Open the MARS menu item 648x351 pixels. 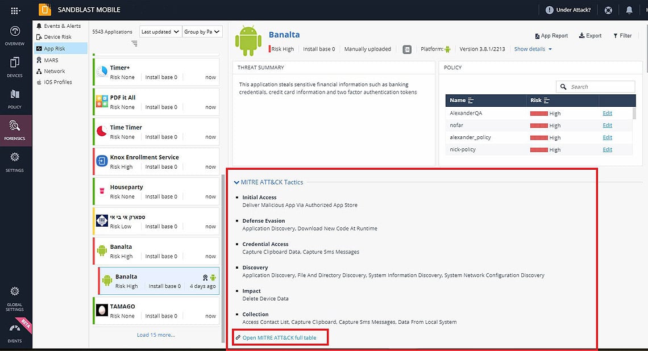tap(51, 60)
